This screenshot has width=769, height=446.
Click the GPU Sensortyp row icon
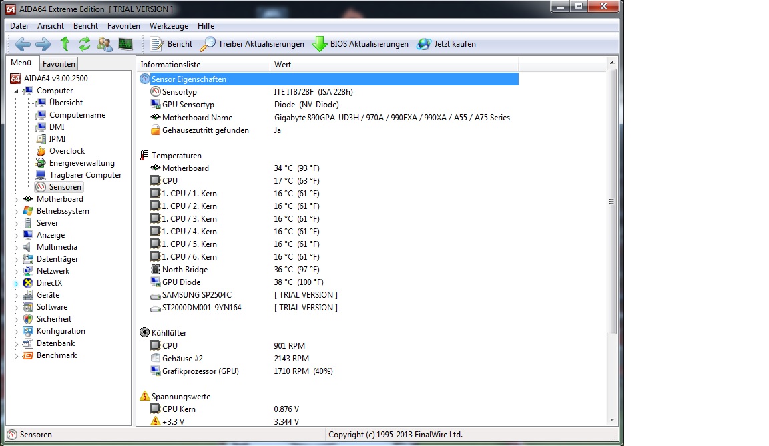(x=156, y=105)
